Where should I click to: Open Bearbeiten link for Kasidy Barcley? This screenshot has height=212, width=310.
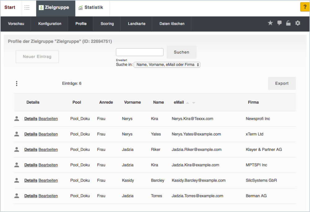point(48,180)
